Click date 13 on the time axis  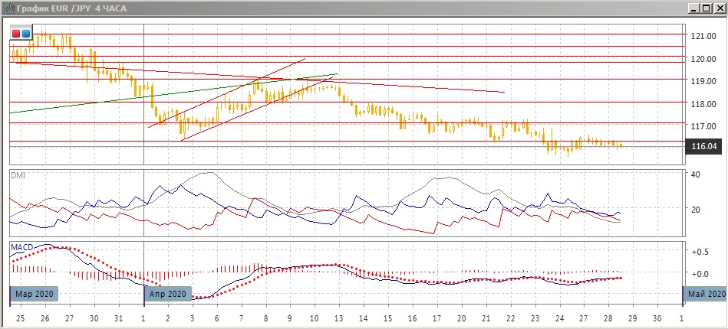(x=339, y=317)
